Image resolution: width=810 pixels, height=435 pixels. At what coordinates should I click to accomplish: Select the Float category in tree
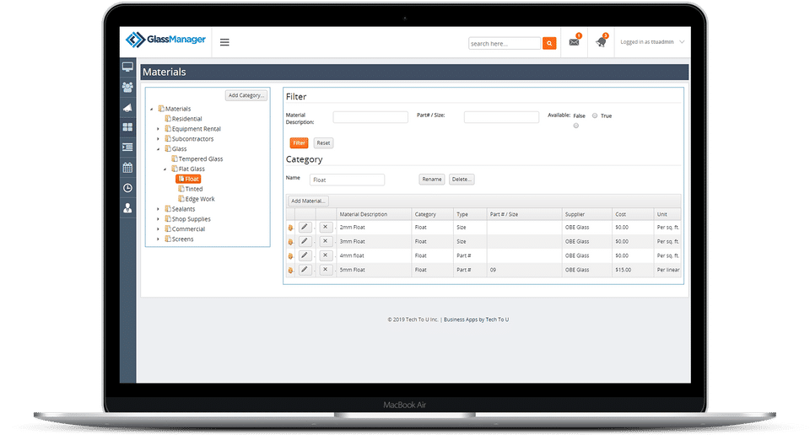click(188, 179)
